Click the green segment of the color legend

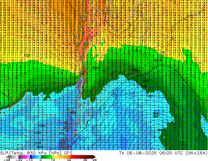pyautogui.click(x=47, y=157)
